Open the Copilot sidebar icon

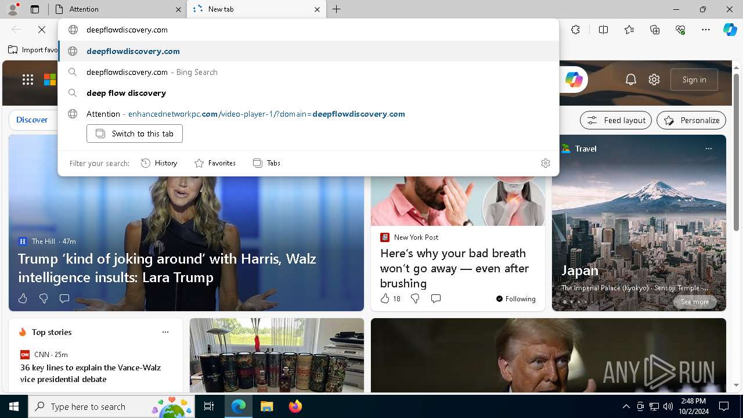coord(730,30)
